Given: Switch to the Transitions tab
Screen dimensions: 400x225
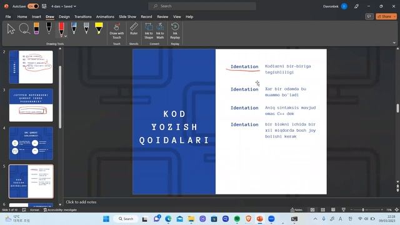Looking at the screenshot, I should click(x=82, y=17).
